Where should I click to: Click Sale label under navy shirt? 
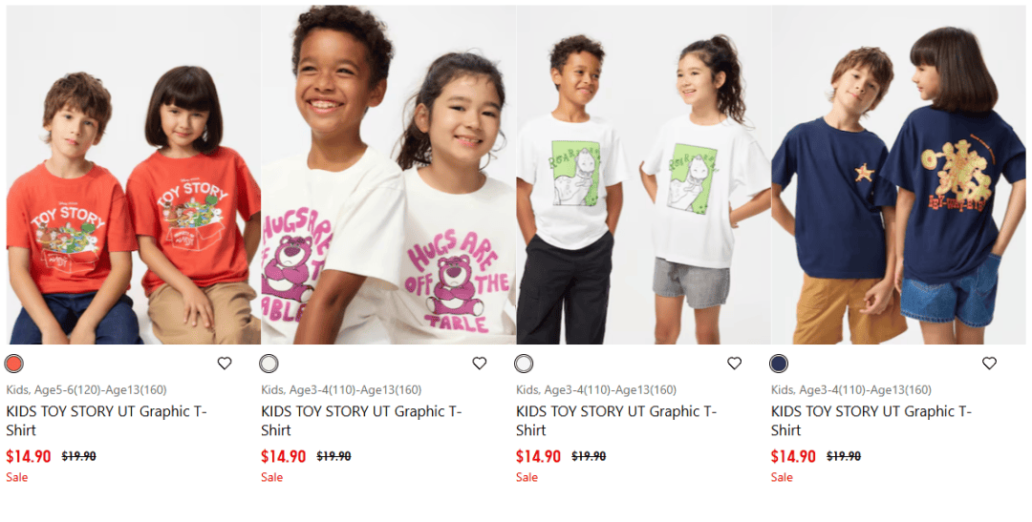[x=782, y=477]
